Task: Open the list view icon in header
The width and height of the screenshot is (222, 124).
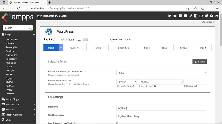Action: [x=185, y=16]
